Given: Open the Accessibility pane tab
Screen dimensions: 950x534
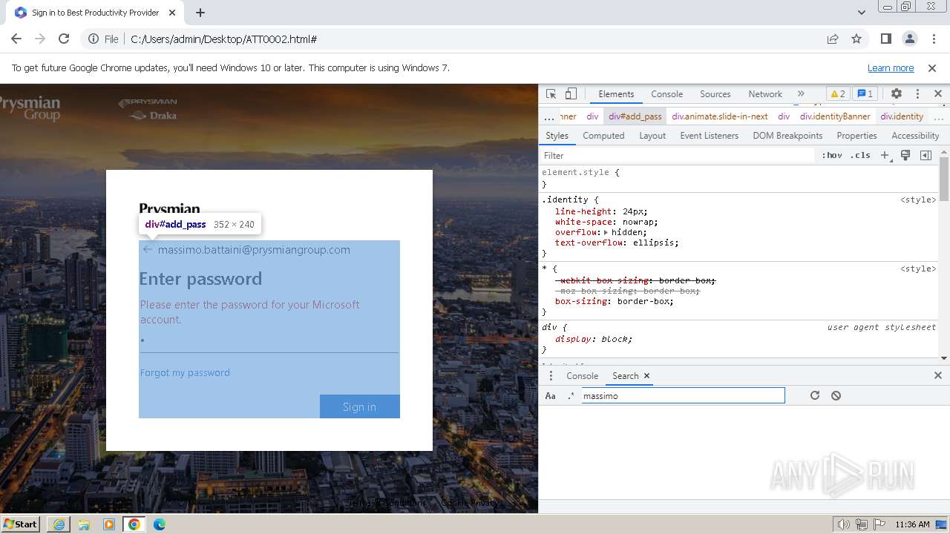Looking at the screenshot, I should [x=915, y=136].
